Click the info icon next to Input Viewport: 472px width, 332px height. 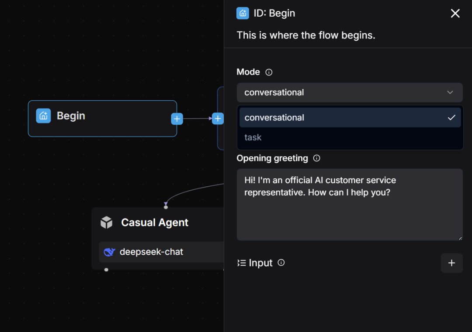tap(281, 263)
